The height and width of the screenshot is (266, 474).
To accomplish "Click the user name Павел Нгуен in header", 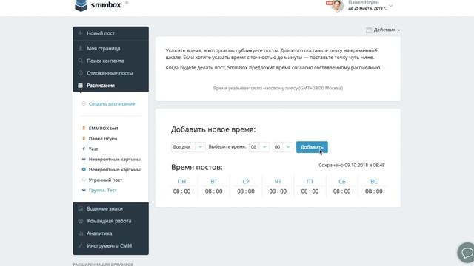I will click(364, 2).
